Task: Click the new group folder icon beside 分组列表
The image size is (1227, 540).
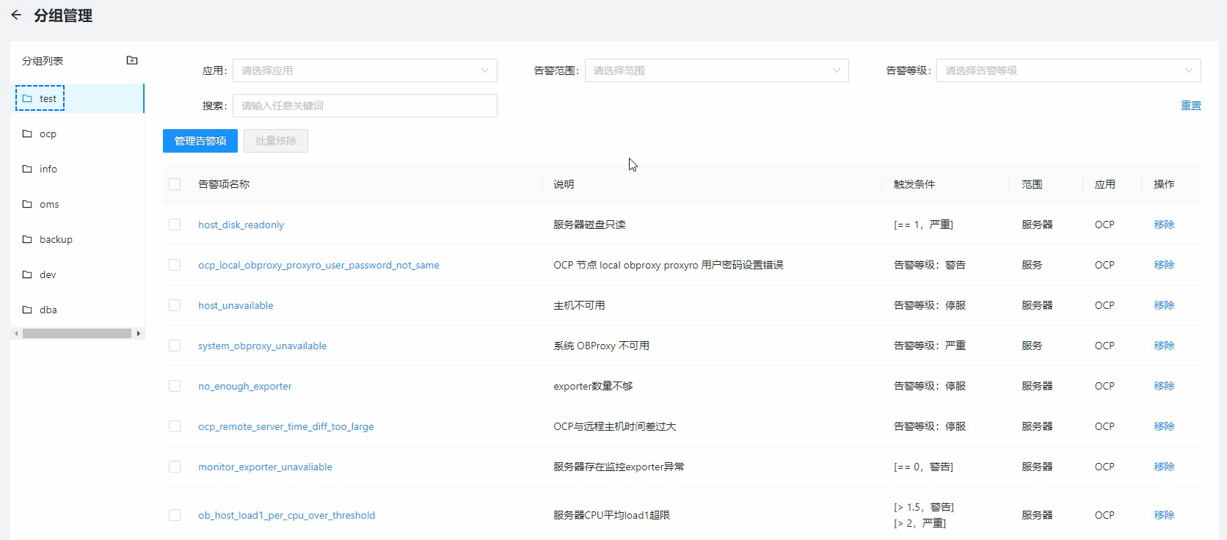Action: (x=132, y=60)
